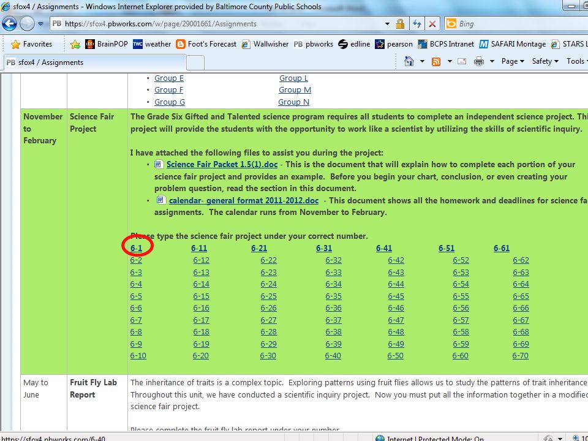Screen dimensions: 588x441
Task: Expand the address bar history dropdown arrow
Action: tap(387, 24)
